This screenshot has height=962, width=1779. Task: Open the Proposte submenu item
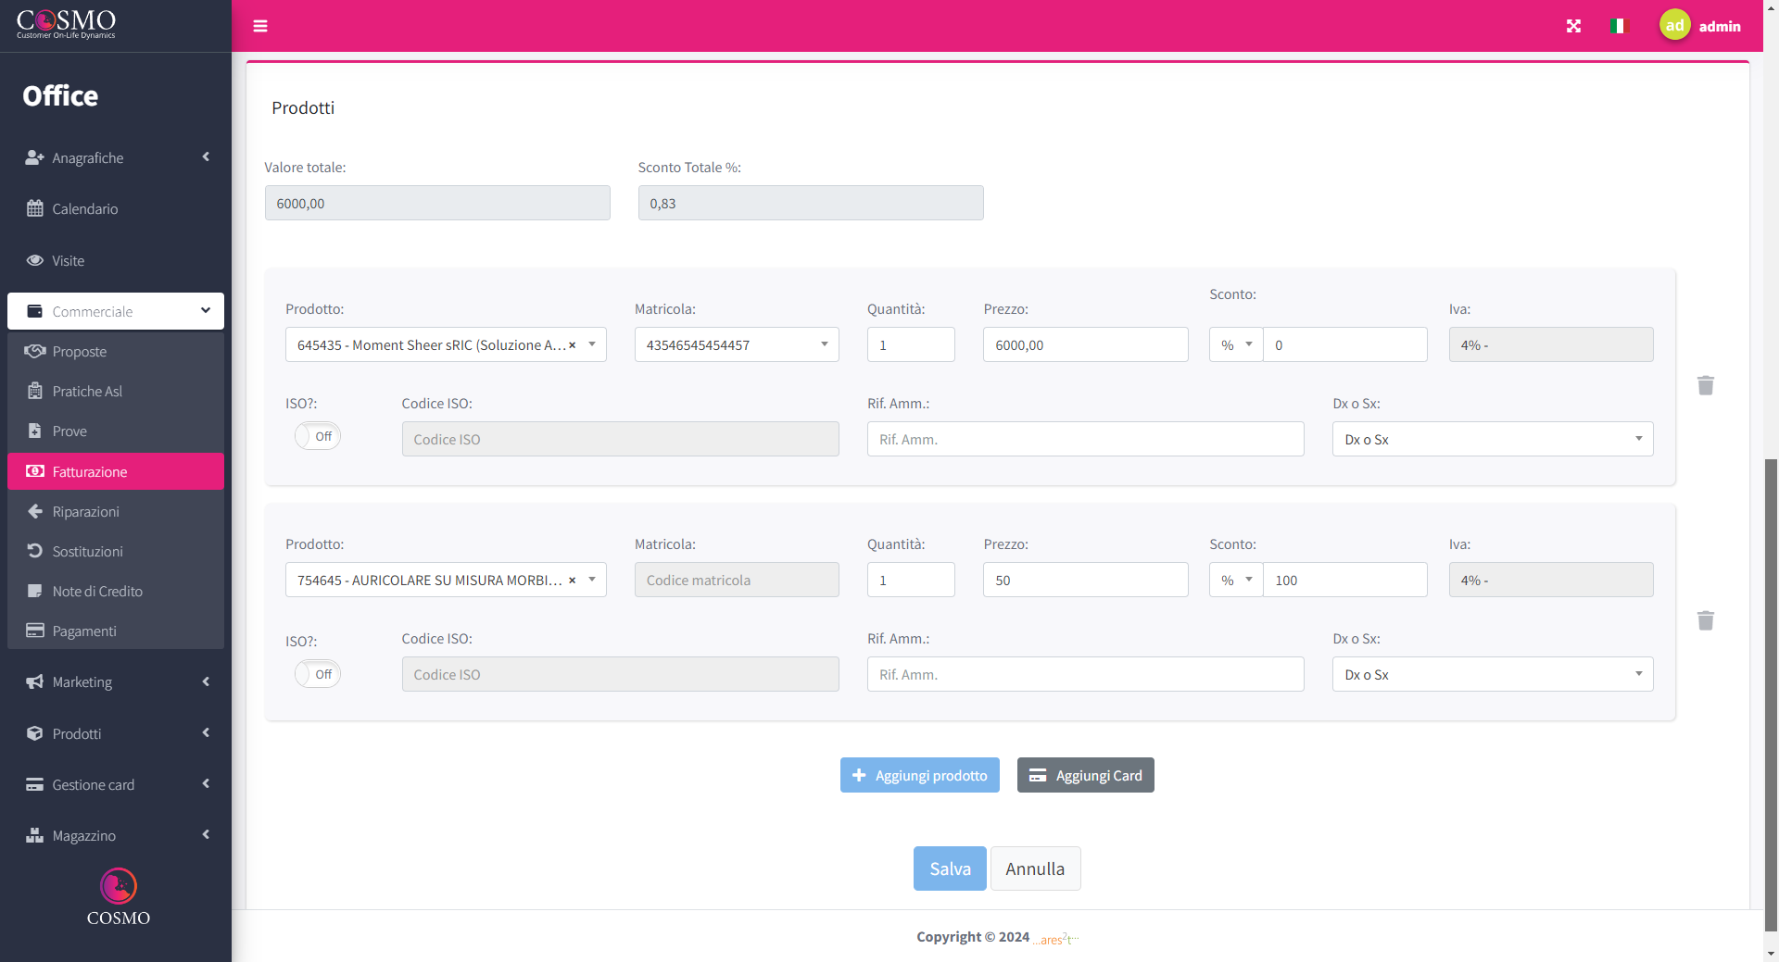click(x=116, y=351)
